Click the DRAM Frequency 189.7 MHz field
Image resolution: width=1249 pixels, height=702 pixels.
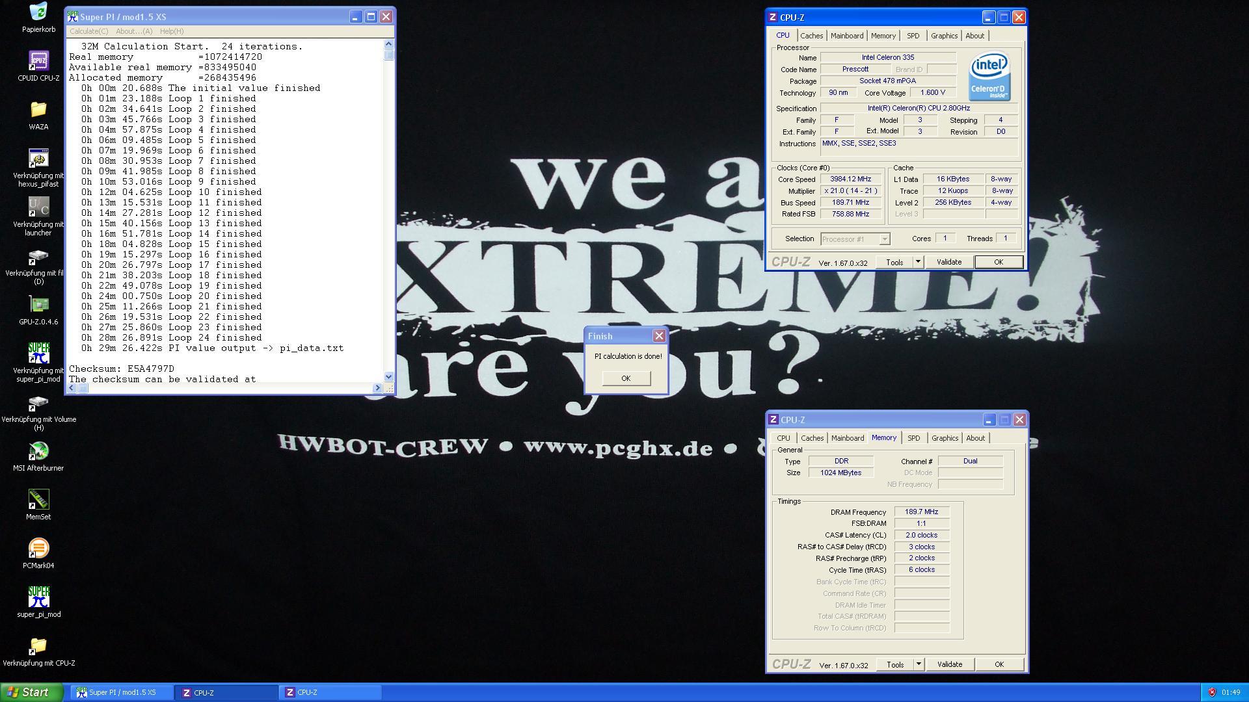[921, 512]
